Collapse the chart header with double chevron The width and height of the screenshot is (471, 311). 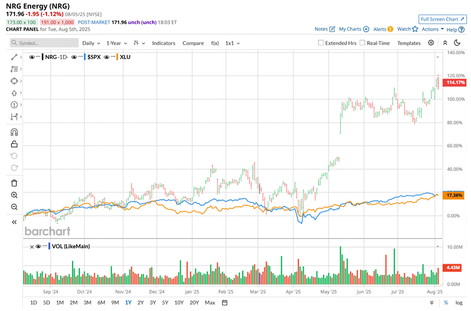tap(445, 43)
